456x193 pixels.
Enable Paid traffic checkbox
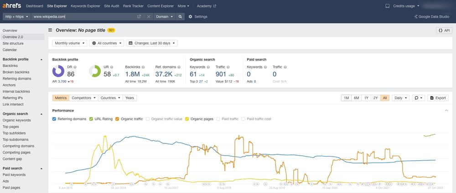pyautogui.click(x=218, y=119)
